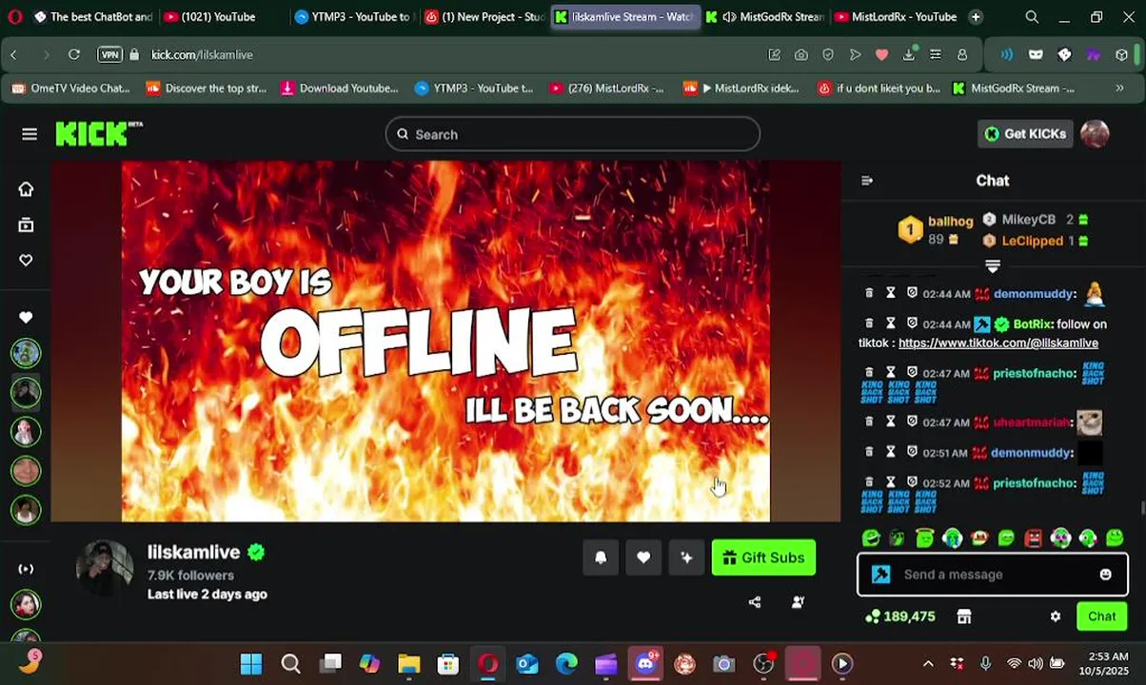Click the 189,475 channel points balance
Image resolution: width=1146 pixels, height=685 pixels.
[900, 616]
